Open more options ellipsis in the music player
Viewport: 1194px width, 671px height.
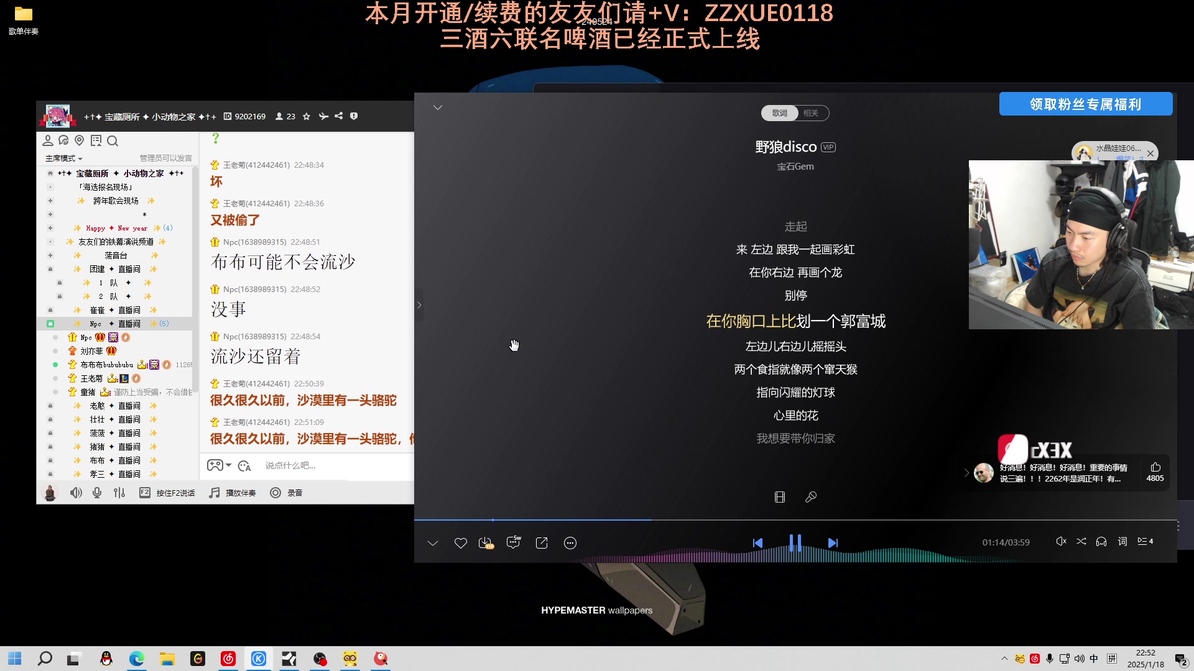570,543
